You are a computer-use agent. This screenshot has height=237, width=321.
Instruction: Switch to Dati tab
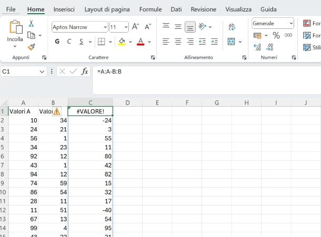pos(176,9)
